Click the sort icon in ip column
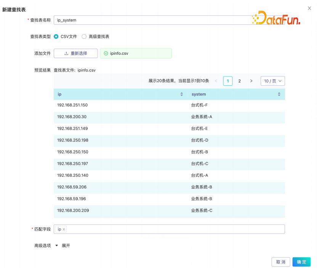317x271 pixels. click(x=181, y=94)
